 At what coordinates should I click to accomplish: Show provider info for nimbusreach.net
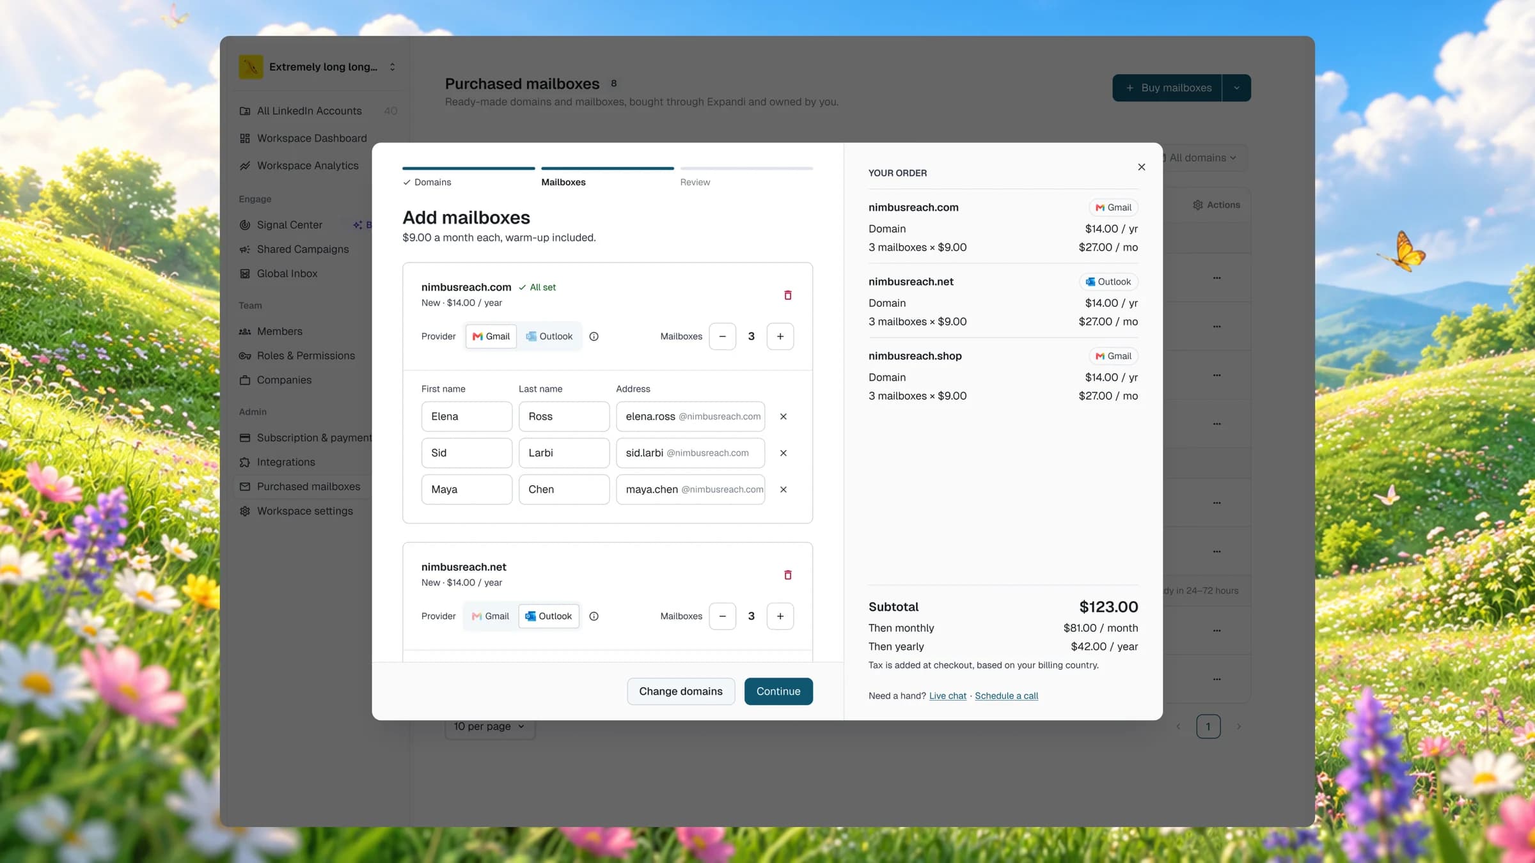[594, 616]
